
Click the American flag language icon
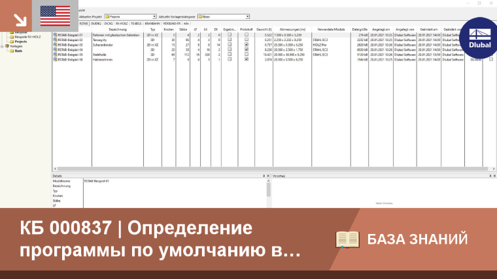tap(55, 16)
